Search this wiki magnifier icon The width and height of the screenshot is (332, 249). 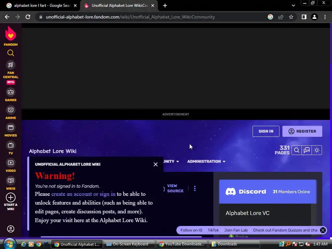point(296,150)
